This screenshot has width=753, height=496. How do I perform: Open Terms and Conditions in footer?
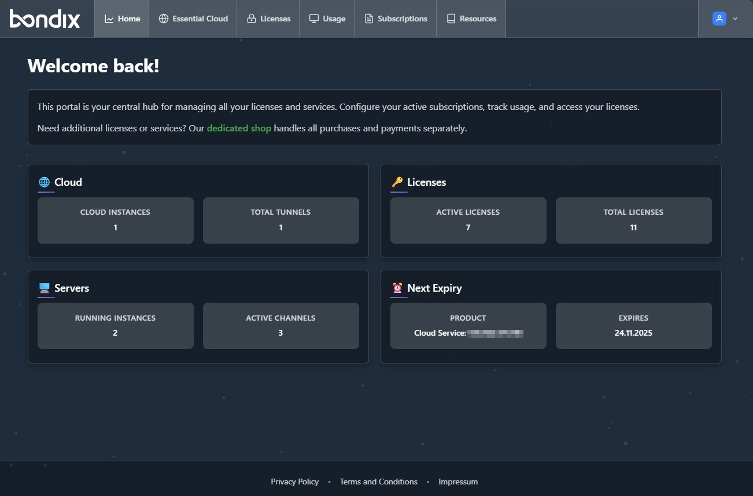click(x=378, y=482)
